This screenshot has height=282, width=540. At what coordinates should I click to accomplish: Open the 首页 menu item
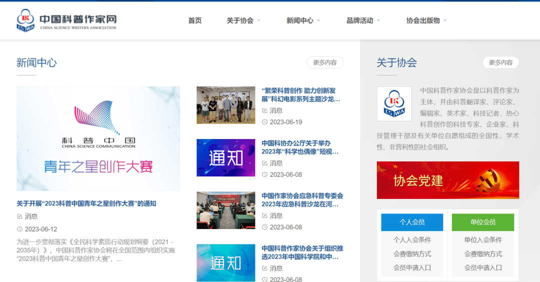[195, 20]
